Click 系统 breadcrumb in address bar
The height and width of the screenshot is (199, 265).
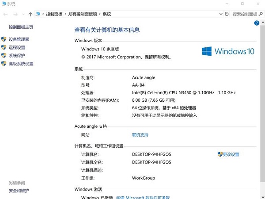point(107,14)
